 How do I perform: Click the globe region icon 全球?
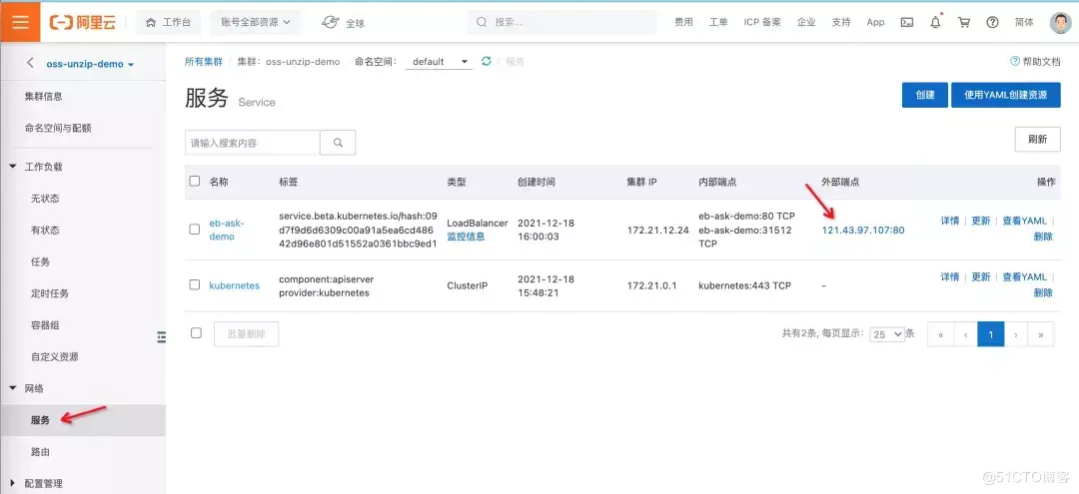click(x=343, y=22)
